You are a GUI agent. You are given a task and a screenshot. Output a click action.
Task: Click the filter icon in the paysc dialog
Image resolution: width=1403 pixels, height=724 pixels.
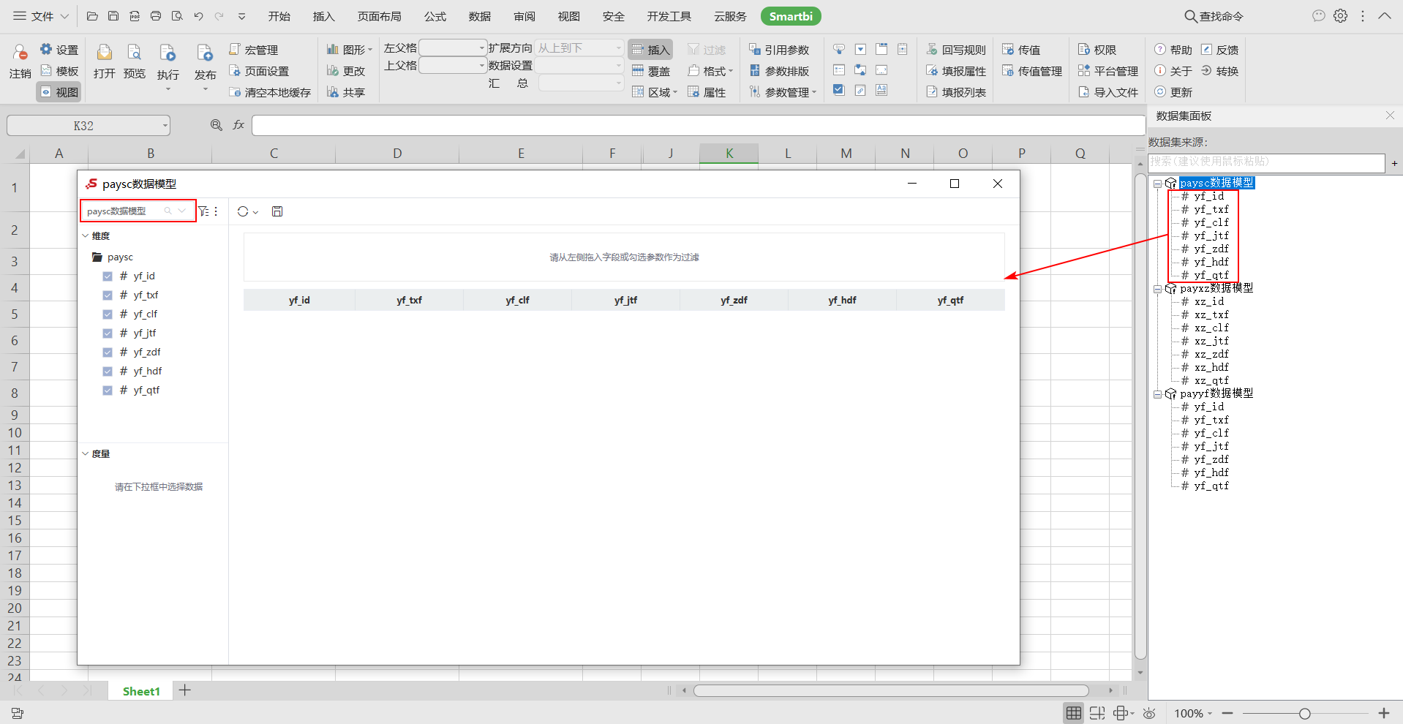(203, 211)
